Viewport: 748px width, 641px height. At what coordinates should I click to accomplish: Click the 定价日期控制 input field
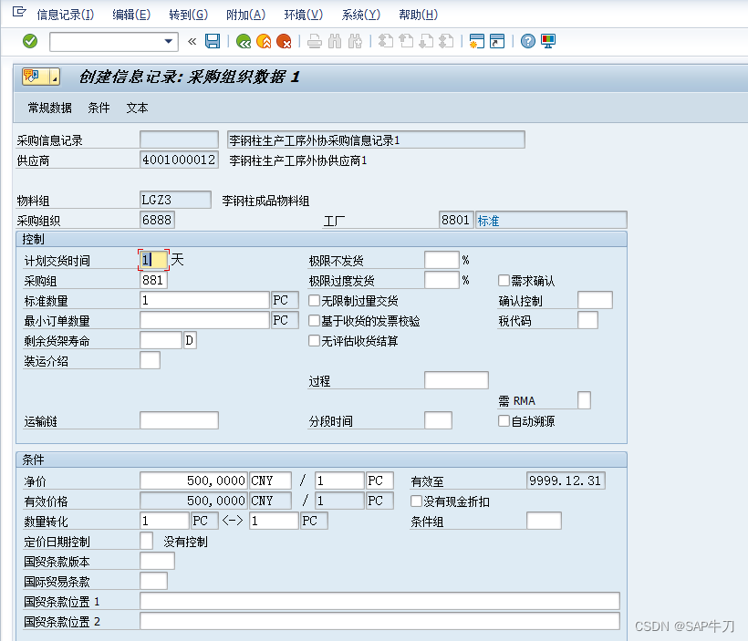(x=147, y=541)
